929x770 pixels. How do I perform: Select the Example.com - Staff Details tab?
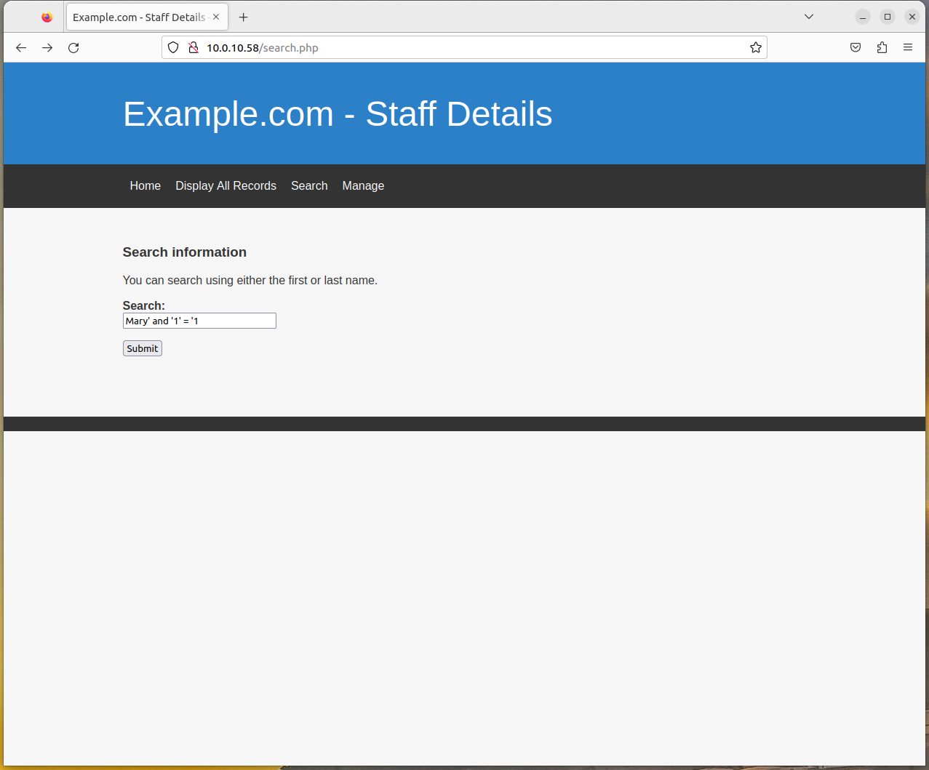[x=138, y=17]
